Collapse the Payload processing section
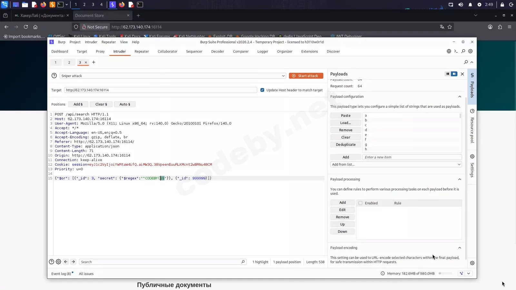516x290 pixels. pos(460,179)
